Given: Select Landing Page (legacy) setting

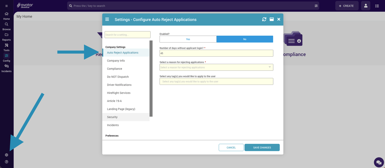Looking at the screenshot, I should tap(126, 109).
